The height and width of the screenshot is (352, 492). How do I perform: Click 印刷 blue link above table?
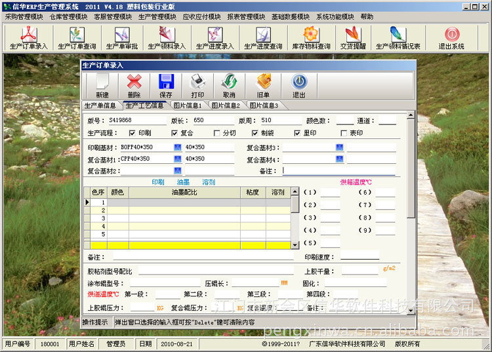point(158,182)
